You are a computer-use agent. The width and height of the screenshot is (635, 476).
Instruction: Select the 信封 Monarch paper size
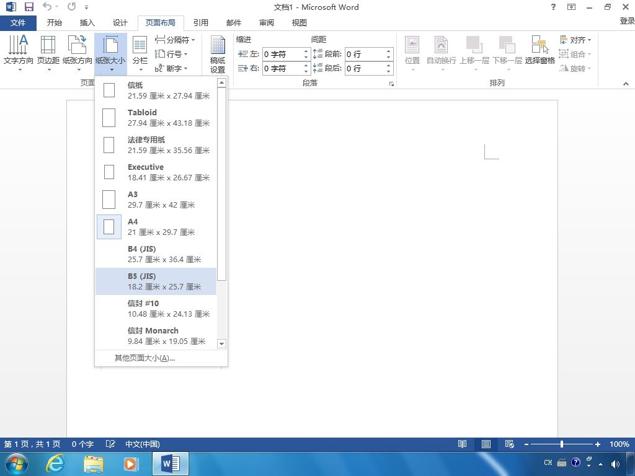[156, 335]
